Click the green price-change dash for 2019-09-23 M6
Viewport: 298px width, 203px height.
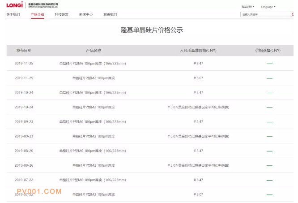[x=269, y=122]
